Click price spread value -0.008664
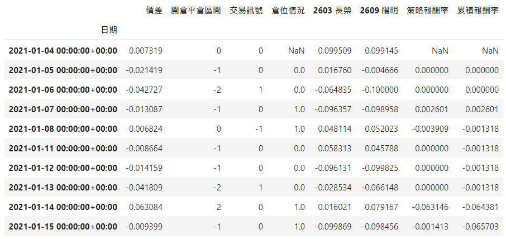The height and width of the screenshot is (239, 506). [x=144, y=149]
